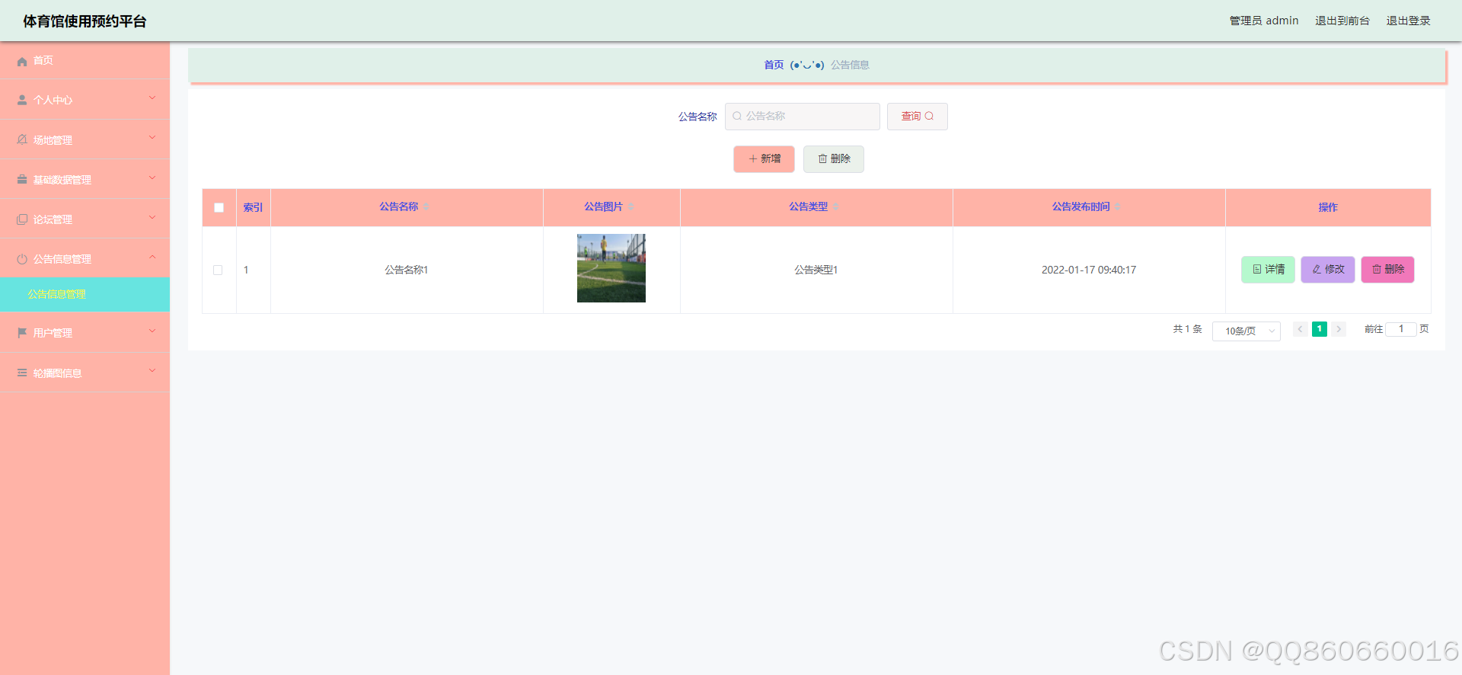Expand the 轮播图信息 menu chevron
Screen dimensions: 1462x675
click(x=152, y=370)
